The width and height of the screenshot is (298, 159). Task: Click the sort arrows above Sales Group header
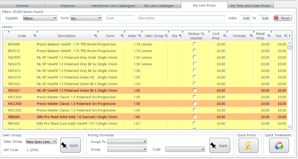[x=142, y=32]
